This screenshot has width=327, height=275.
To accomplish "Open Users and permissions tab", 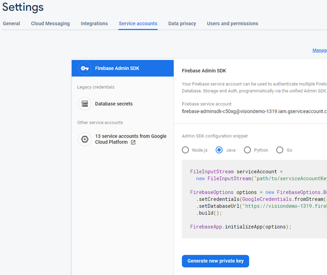I will [x=232, y=24].
